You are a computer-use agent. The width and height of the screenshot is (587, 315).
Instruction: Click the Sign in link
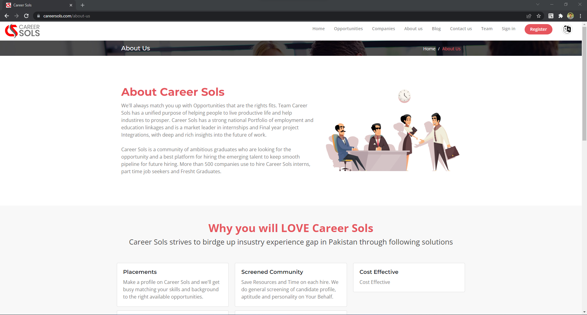pos(508,29)
